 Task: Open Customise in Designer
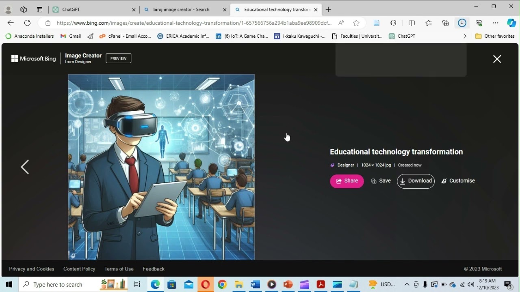click(x=458, y=181)
